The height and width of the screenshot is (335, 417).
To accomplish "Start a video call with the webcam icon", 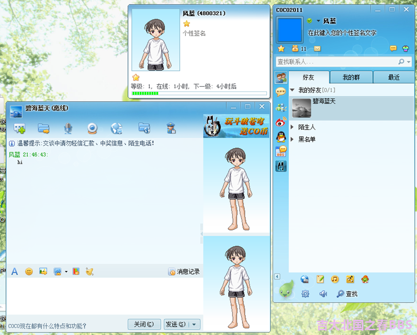I will 92,129.
